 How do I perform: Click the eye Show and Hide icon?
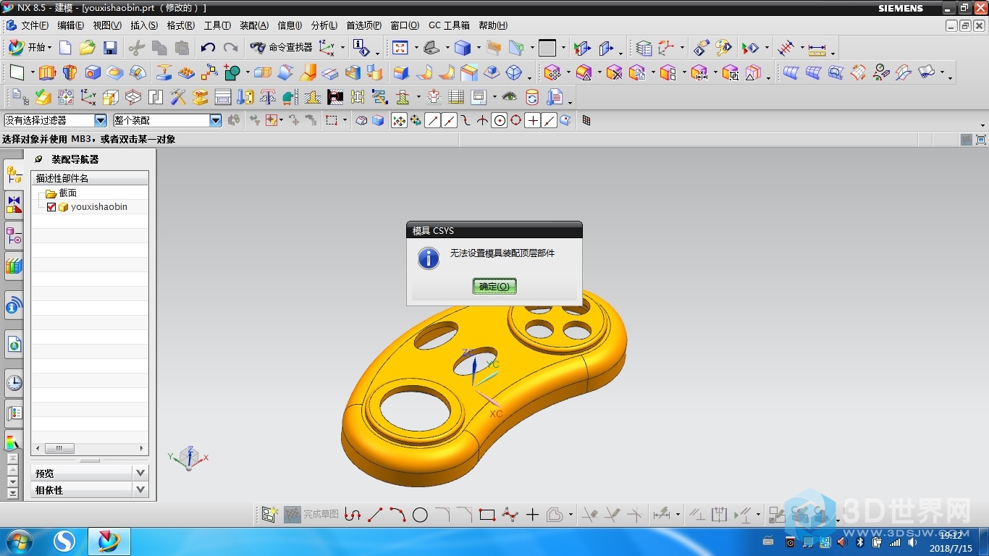[510, 96]
